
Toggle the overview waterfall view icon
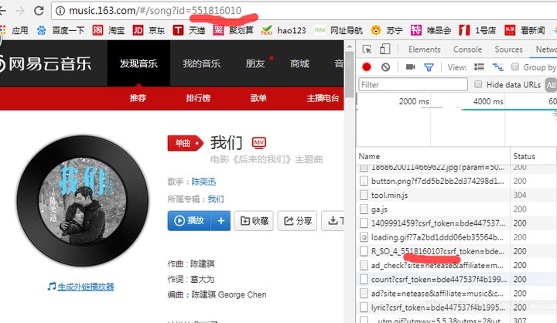[497, 66]
